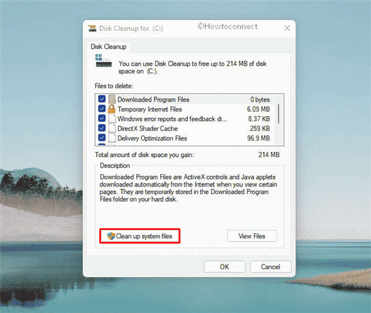
Task: Open View Files button
Action: click(252, 236)
